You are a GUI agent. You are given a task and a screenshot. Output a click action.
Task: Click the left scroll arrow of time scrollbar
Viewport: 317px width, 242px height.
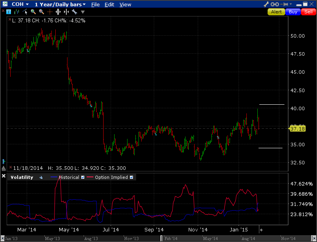tap(2, 238)
